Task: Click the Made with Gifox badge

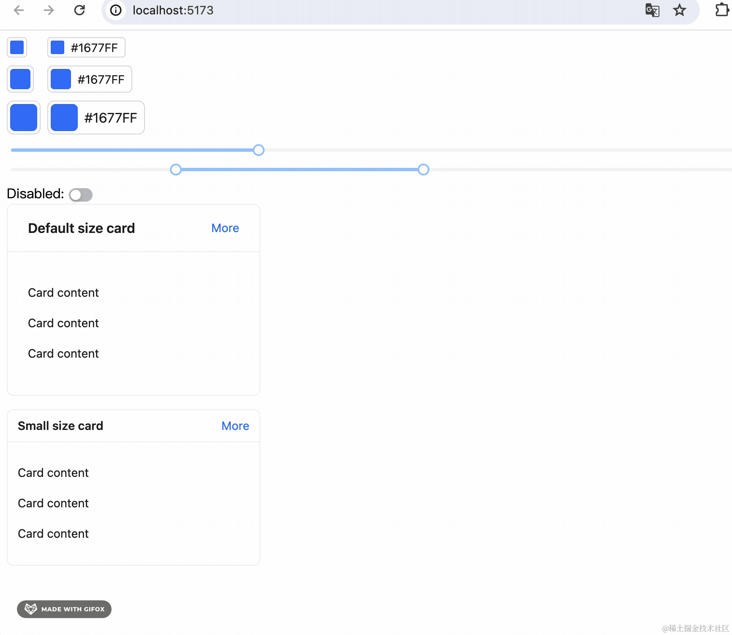Action: pos(64,609)
